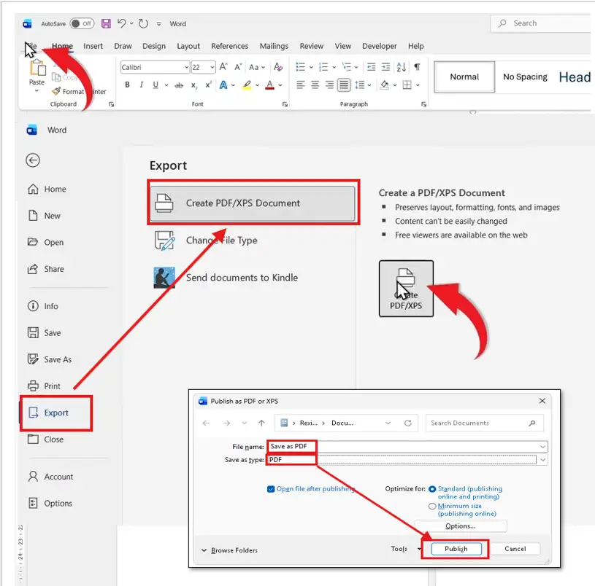Increase indent icon in Paragraph group

pyautogui.click(x=385, y=67)
